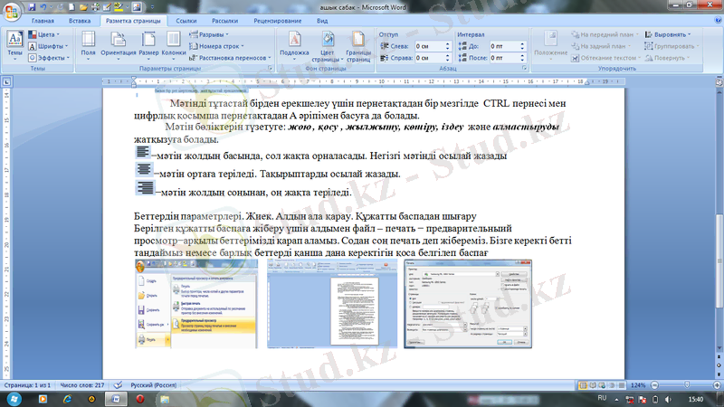The image size is (724, 407).
Task: Open the Подложка watermark tool
Action: (x=294, y=43)
